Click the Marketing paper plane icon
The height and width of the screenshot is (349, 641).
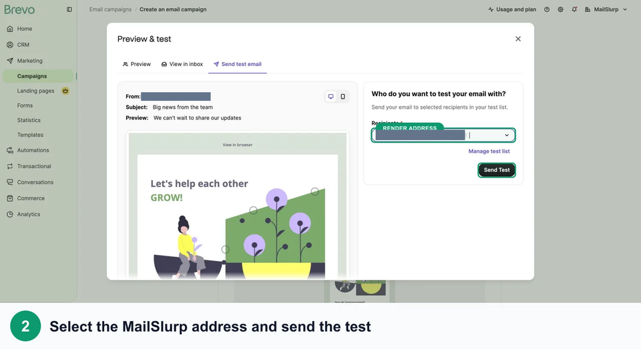click(10, 61)
